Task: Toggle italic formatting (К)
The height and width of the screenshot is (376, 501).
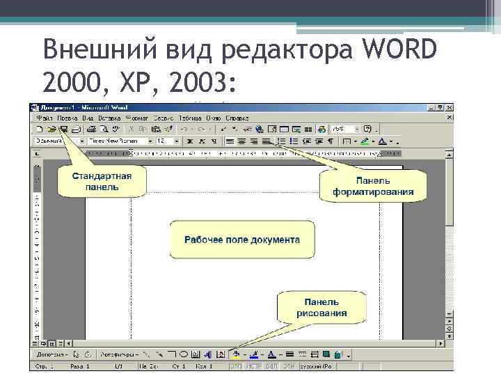Action: pyautogui.click(x=202, y=141)
